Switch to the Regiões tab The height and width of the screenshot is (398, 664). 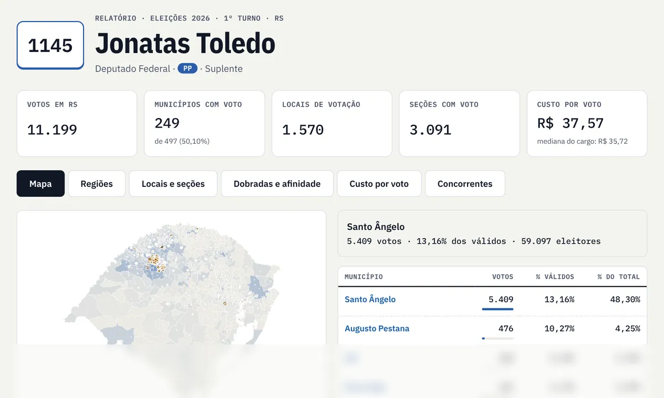point(97,184)
